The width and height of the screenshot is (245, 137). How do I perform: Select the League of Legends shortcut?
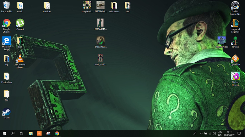(x=235, y=26)
